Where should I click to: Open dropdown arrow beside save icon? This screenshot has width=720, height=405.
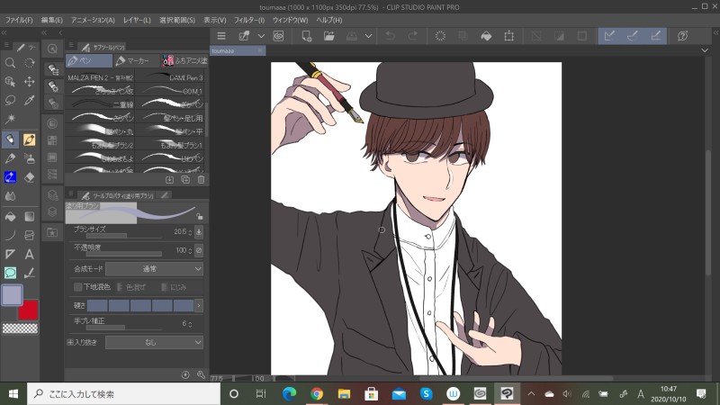pos(368,36)
